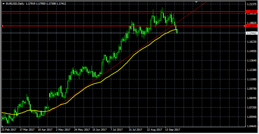Image resolution: width=259 pixels, height=134 pixels.
Task: Click the 23 Feb 2017 date label
Action: coord(9,130)
